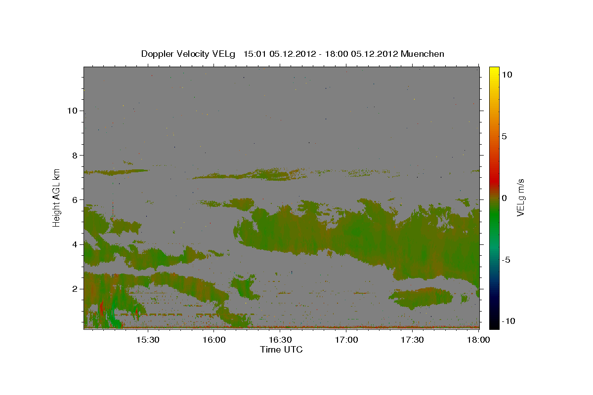Click the colorbar '5' tick label
This screenshot has width=593, height=395.
pyautogui.click(x=504, y=136)
